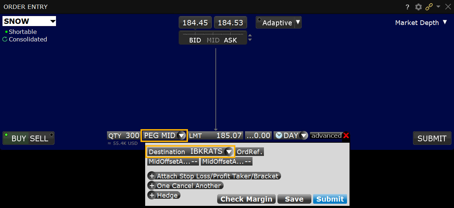The width and height of the screenshot is (454, 208).
Task: Set MID on the BID MID ASK slider
Action: click(213, 40)
